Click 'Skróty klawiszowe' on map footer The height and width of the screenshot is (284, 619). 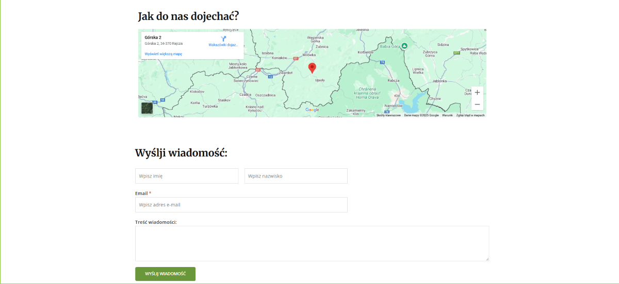(x=388, y=115)
